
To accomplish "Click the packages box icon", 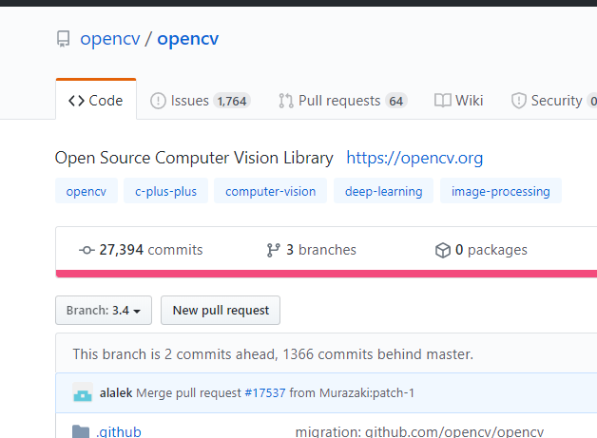I will [442, 250].
